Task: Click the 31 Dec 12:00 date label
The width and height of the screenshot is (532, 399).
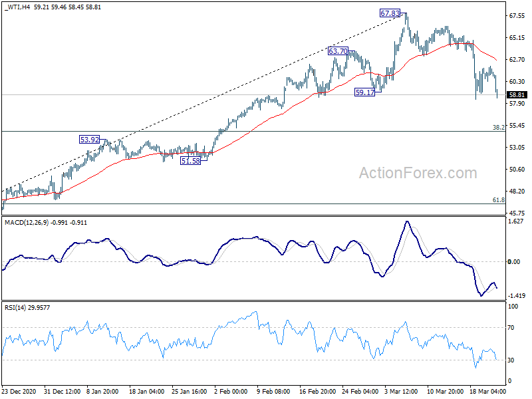Action: 62,391
